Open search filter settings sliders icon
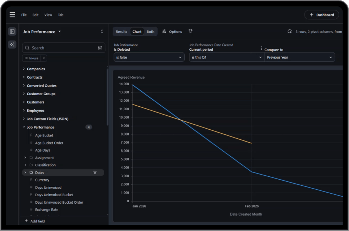The width and height of the screenshot is (349, 231). click(100, 48)
